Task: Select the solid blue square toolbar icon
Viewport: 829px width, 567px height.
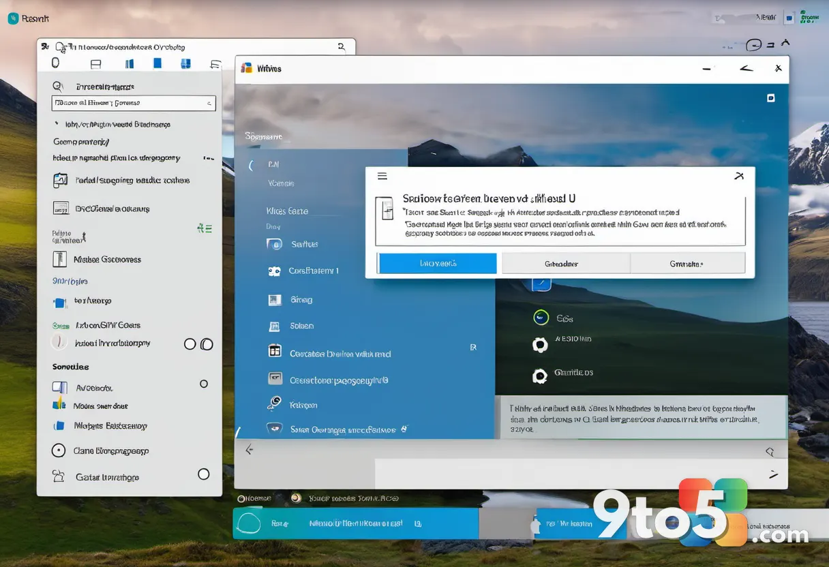Action: (x=157, y=63)
